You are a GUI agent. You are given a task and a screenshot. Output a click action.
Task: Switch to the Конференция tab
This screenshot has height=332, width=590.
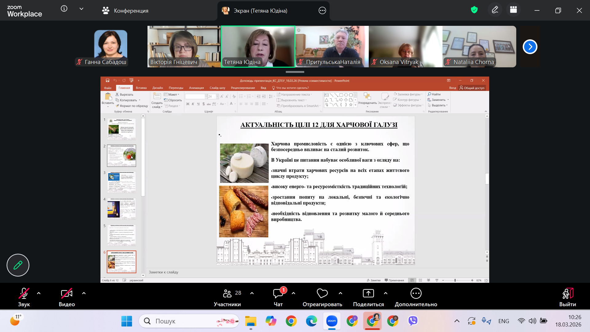pos(125,11)
